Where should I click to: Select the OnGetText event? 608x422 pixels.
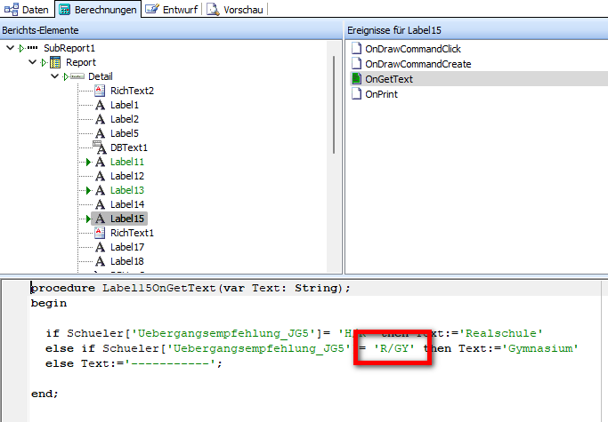[389, 79]
